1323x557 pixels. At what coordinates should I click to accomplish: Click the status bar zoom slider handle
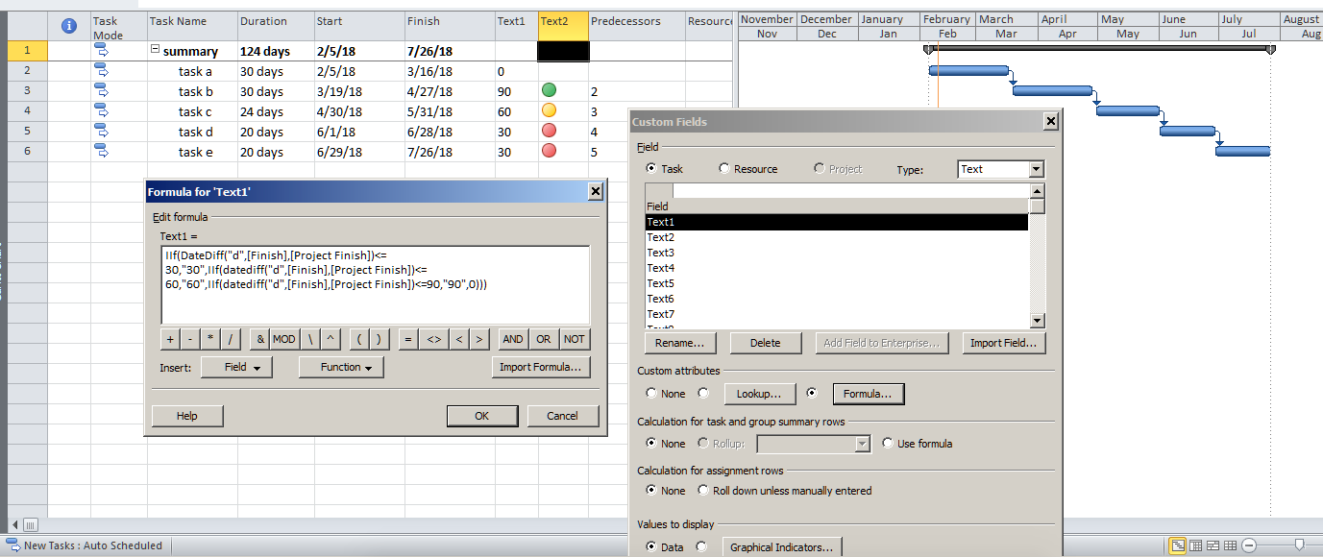1300,545
